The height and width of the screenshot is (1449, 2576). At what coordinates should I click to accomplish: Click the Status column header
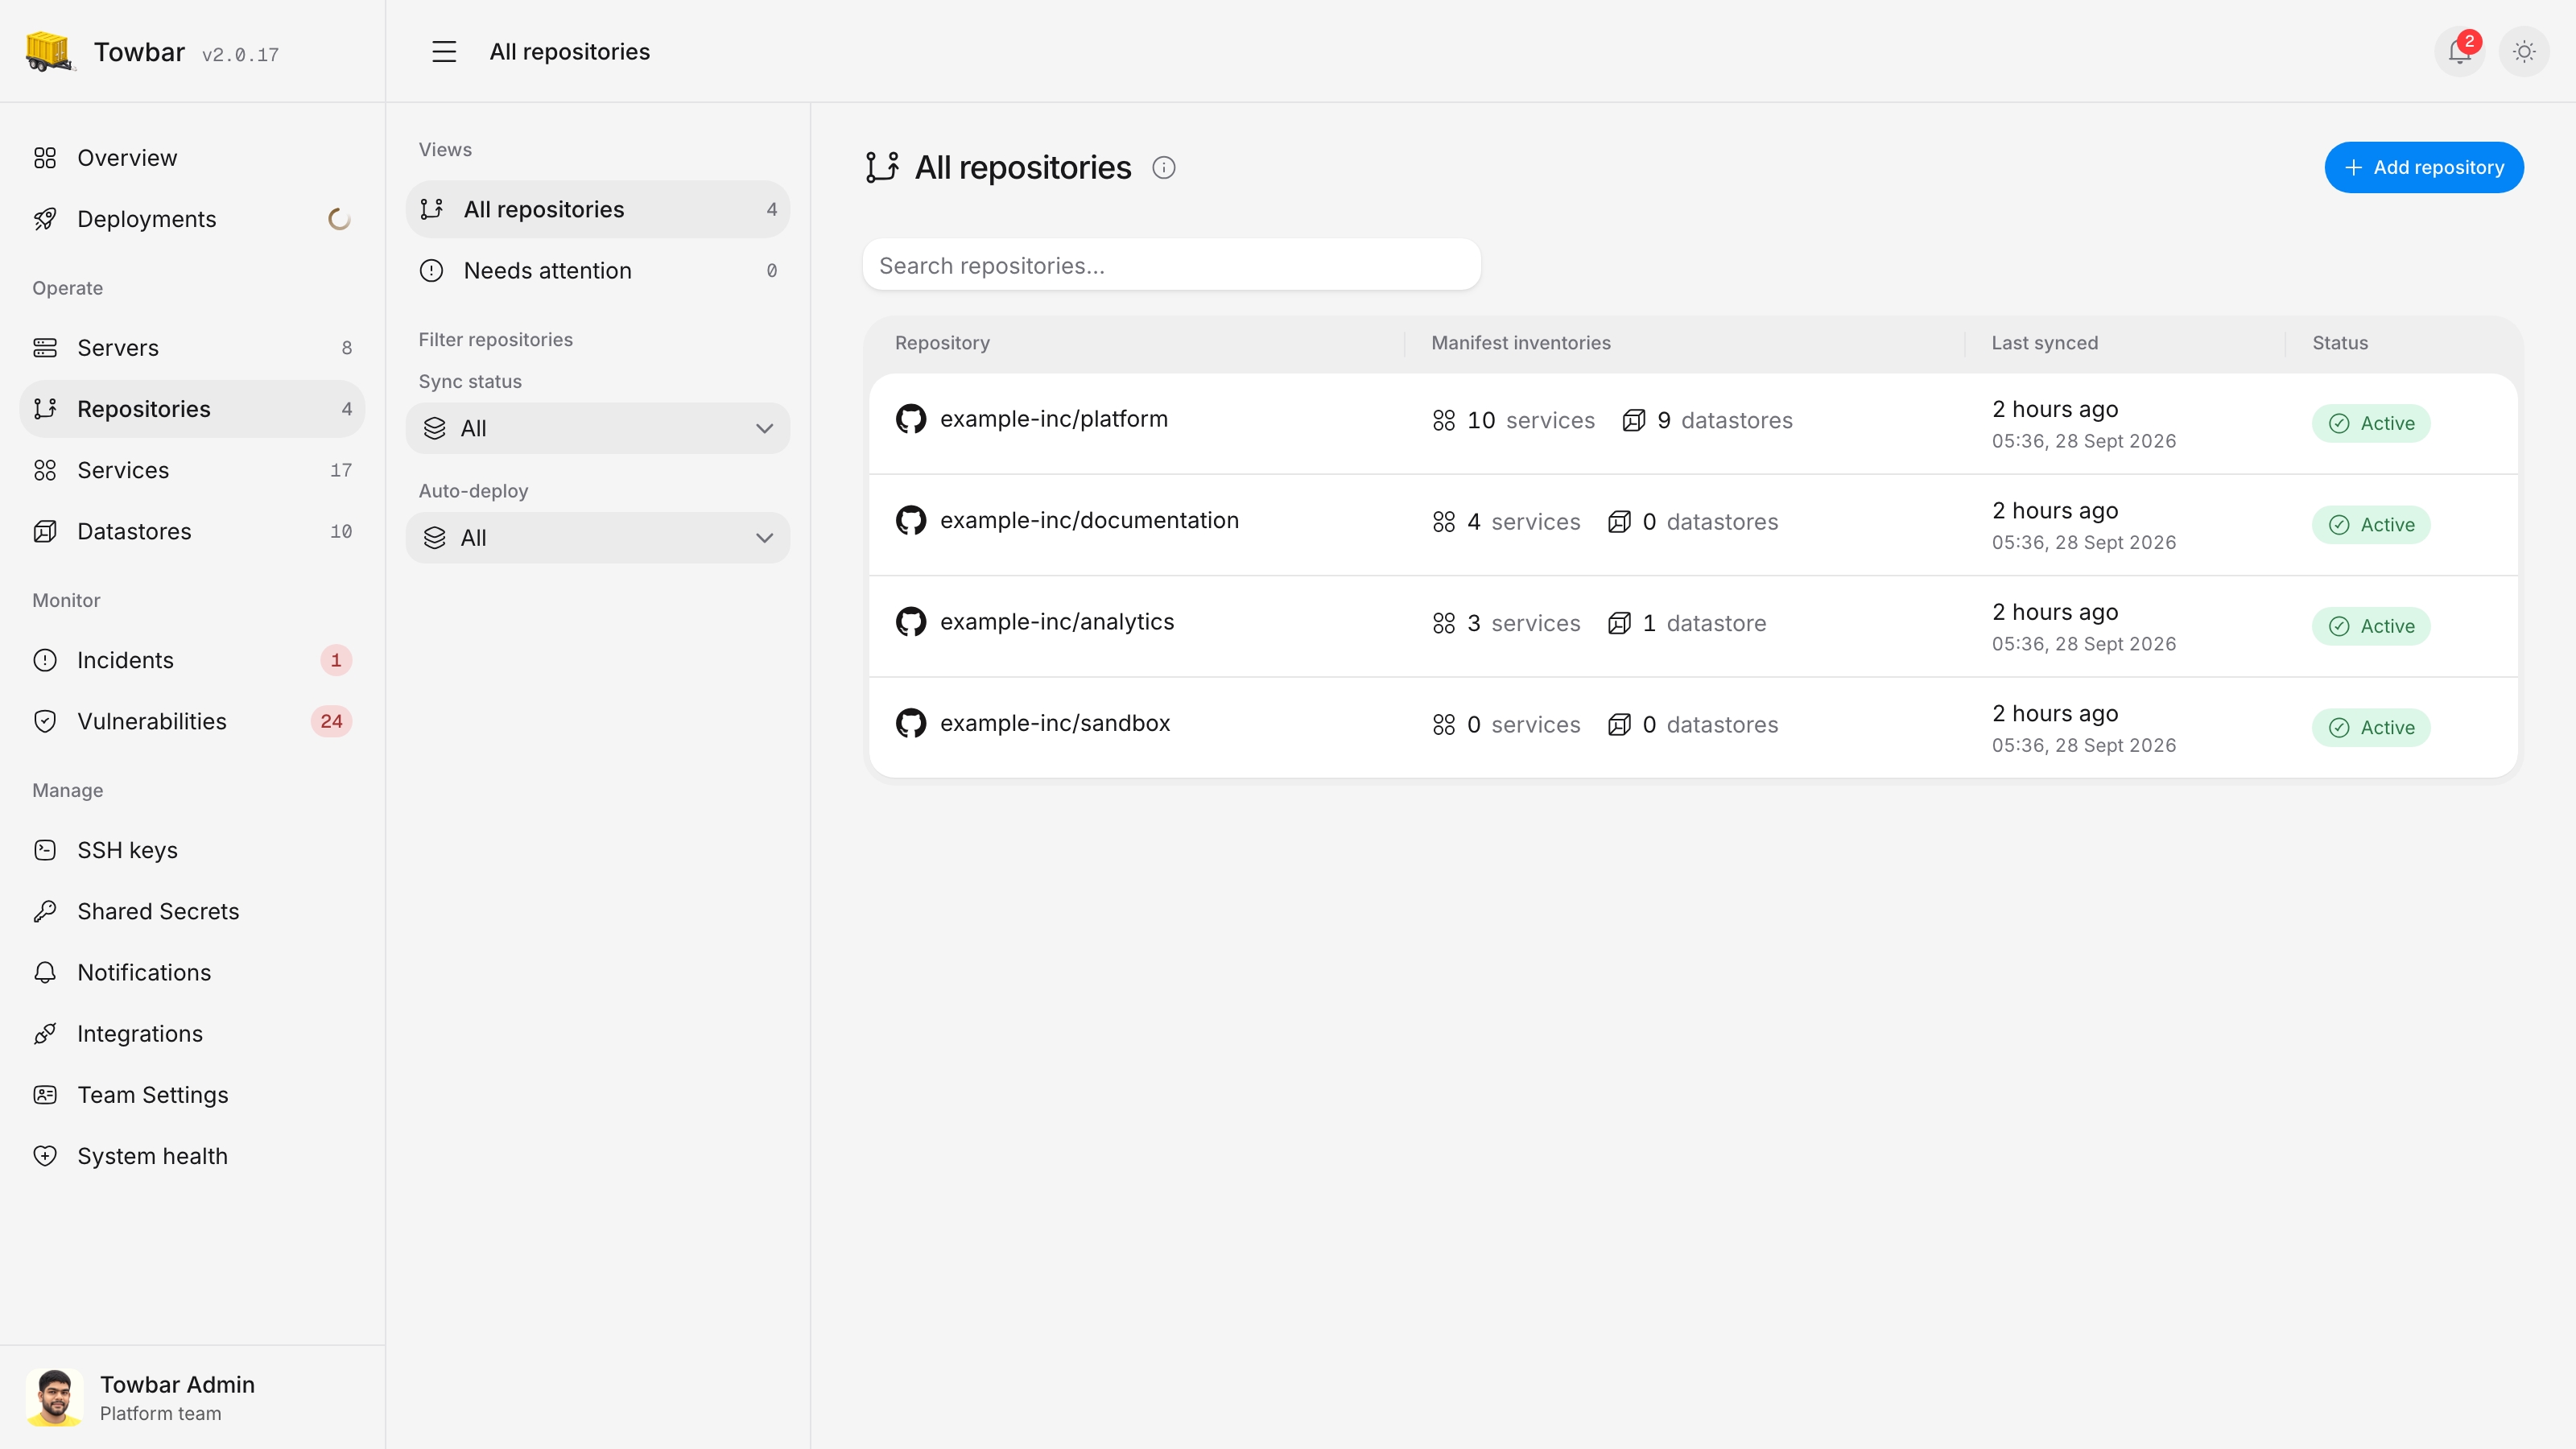pos(2340,343)
